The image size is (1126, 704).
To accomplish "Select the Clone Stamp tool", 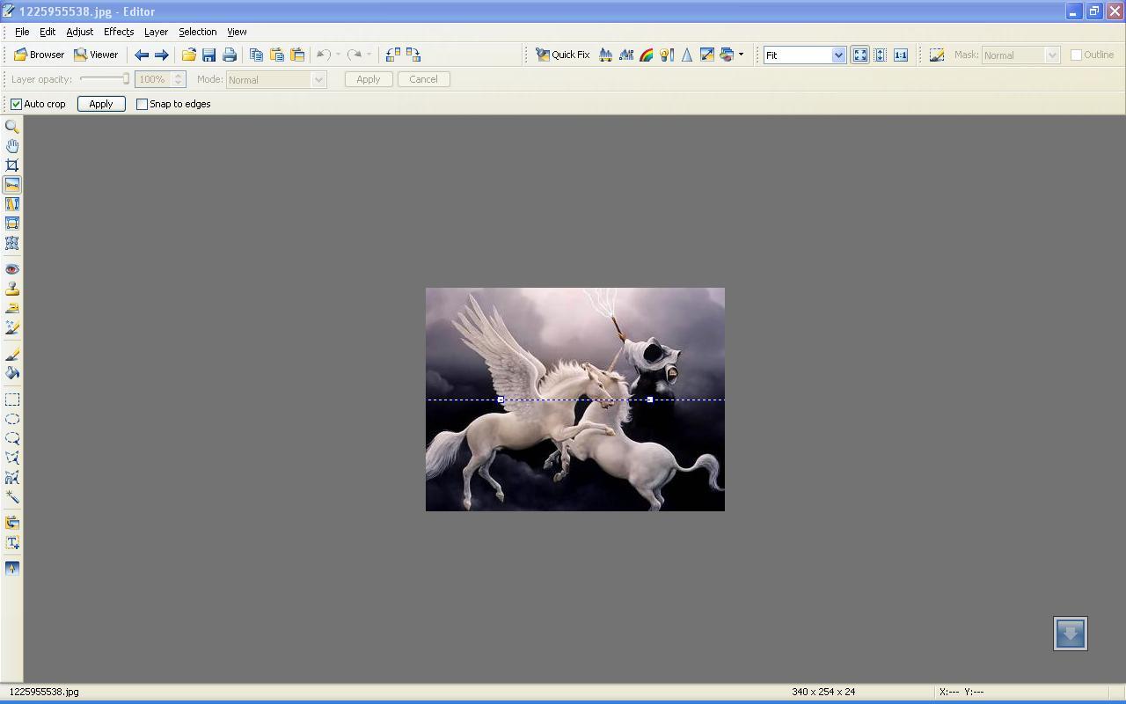I will [x=12, y=289].
